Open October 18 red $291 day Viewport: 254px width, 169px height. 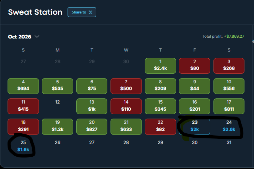pos(23,127)
